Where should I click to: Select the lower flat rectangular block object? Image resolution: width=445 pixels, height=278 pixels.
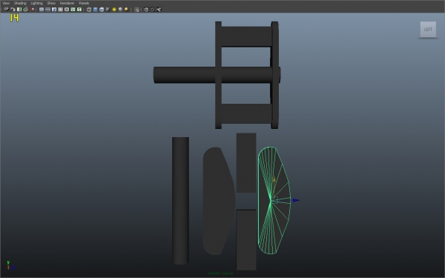[246, 240]
